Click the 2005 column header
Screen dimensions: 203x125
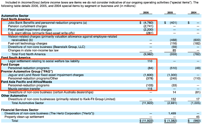tap(170, 13)
